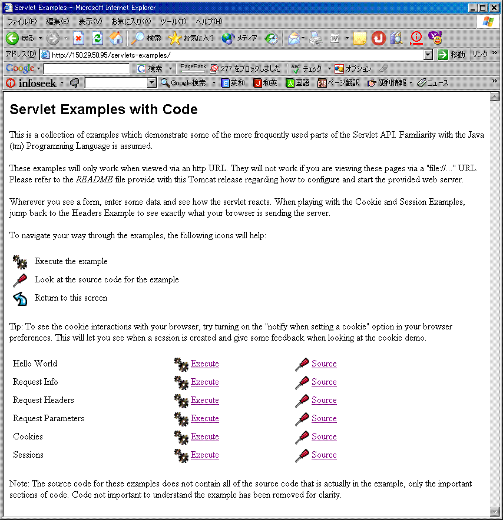Execute the Cookies example
The width and height of the screenshot is (503, 520).
(x=204, y=436)
